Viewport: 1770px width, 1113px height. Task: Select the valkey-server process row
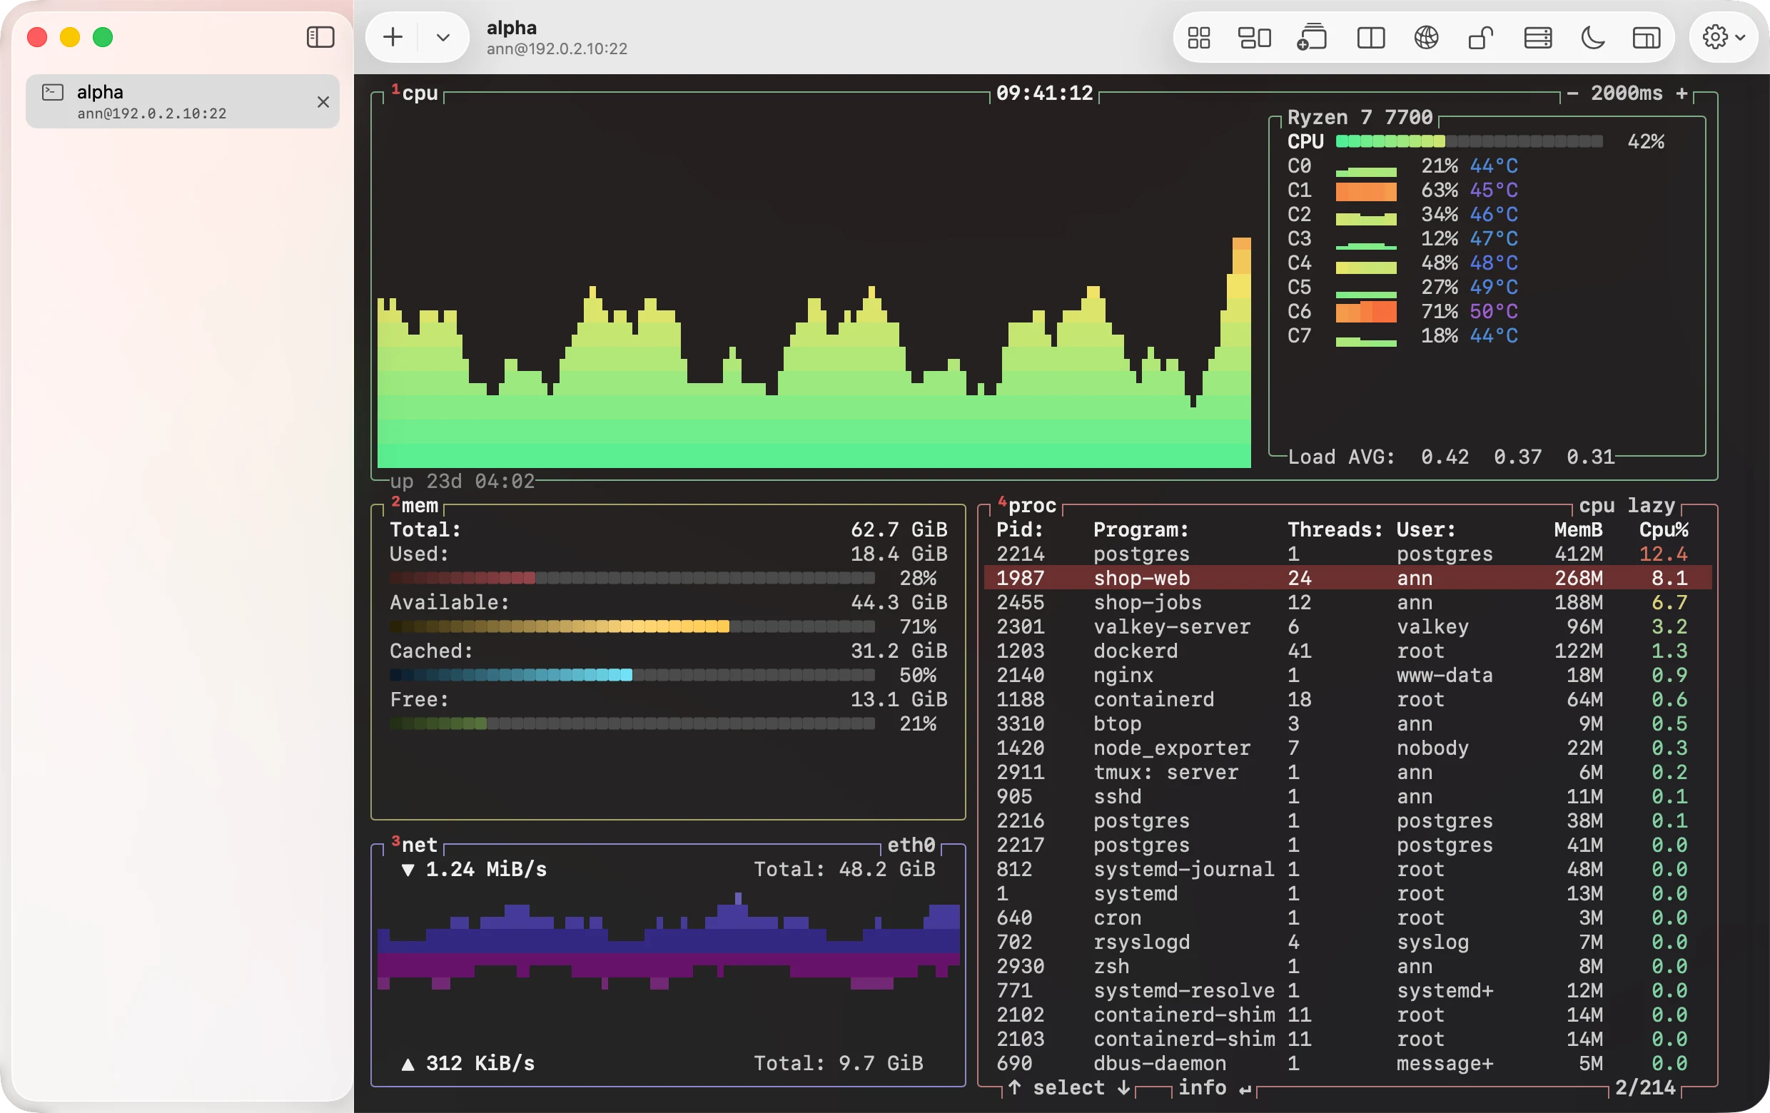click(1348, 626)
